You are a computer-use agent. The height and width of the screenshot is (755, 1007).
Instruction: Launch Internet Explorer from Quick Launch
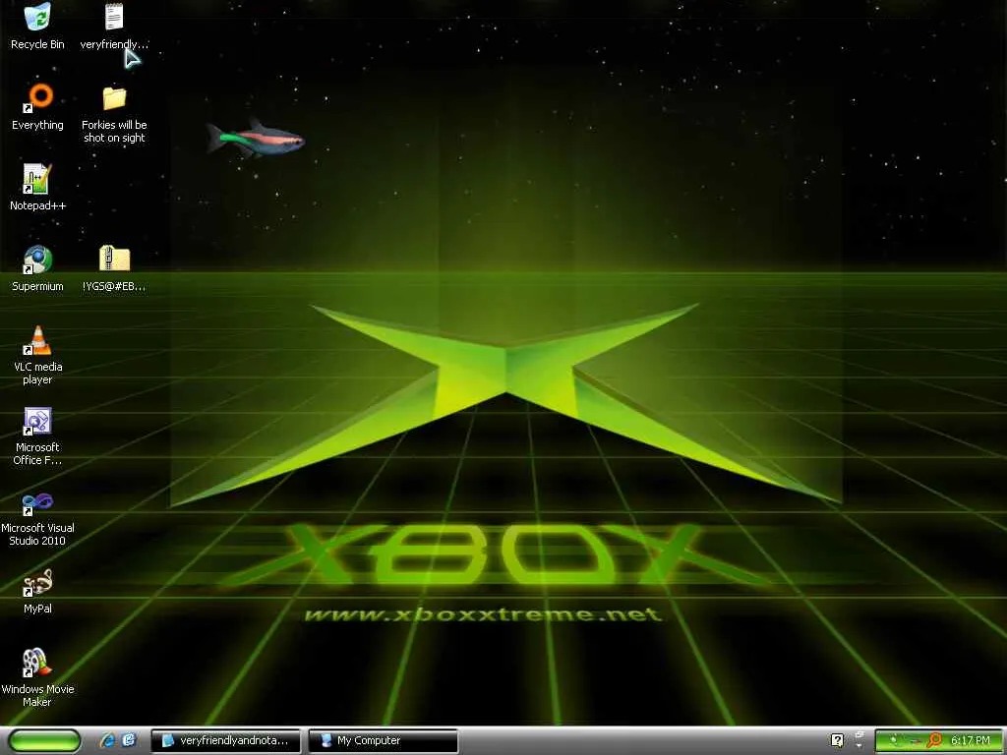107,740
